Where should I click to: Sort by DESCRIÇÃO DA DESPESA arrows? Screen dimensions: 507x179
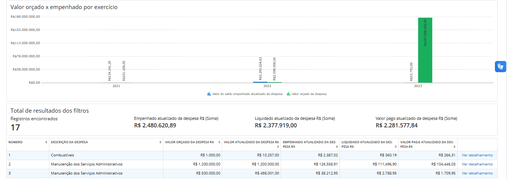(161, 142)
